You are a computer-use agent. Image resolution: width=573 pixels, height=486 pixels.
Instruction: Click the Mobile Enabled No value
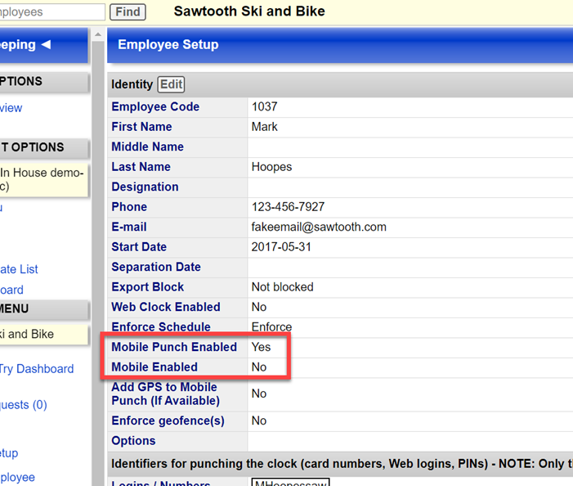click(x=259, y=367)
